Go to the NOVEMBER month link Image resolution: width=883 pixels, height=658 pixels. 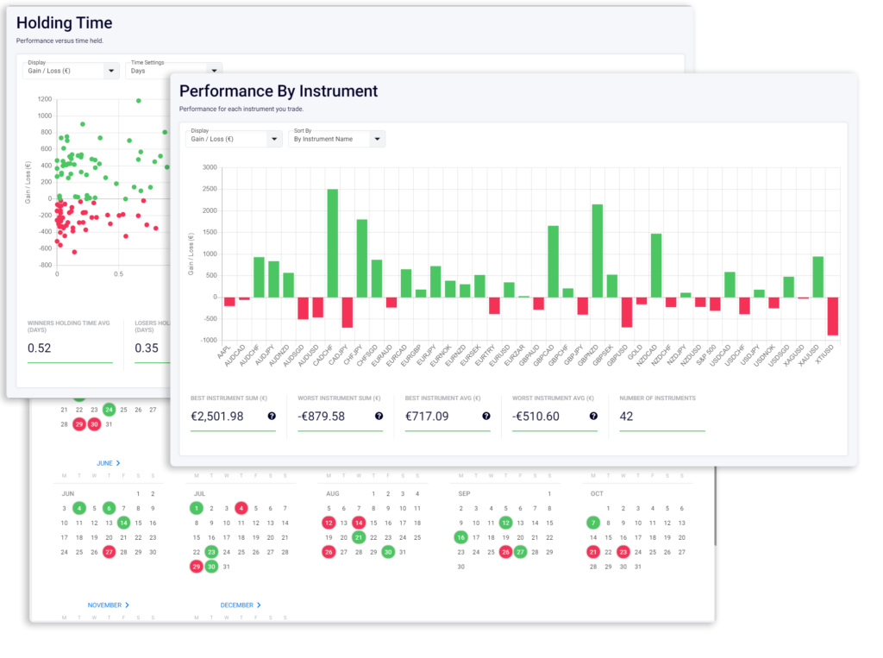[x=108, y=605]
